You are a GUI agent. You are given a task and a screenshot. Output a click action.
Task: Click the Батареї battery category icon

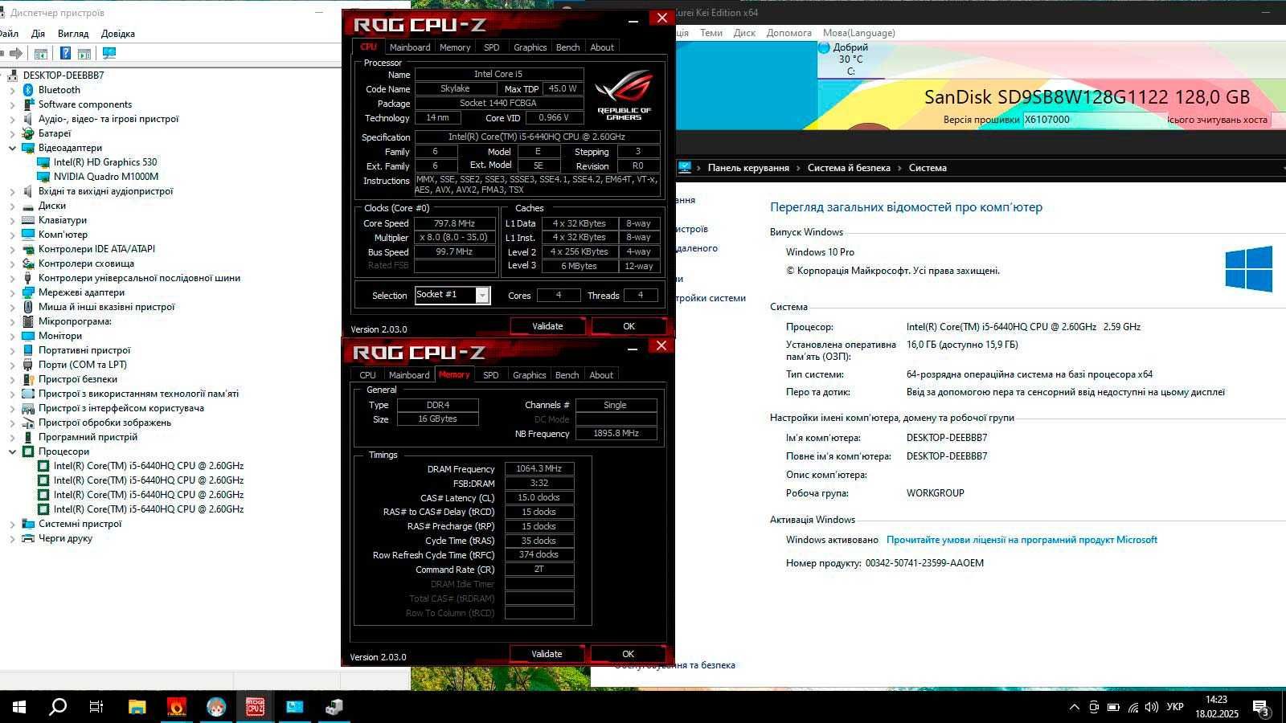click(x=28, y=133)
